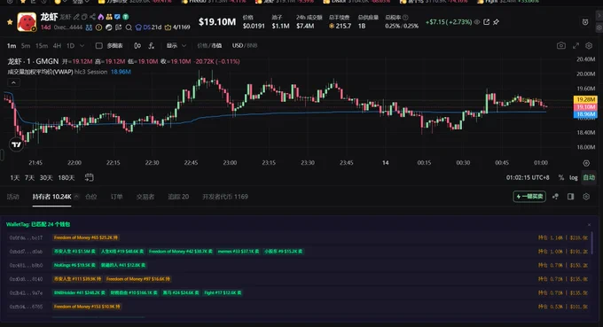
Task: Open the external share link icon near PnL
Action: 487,22
